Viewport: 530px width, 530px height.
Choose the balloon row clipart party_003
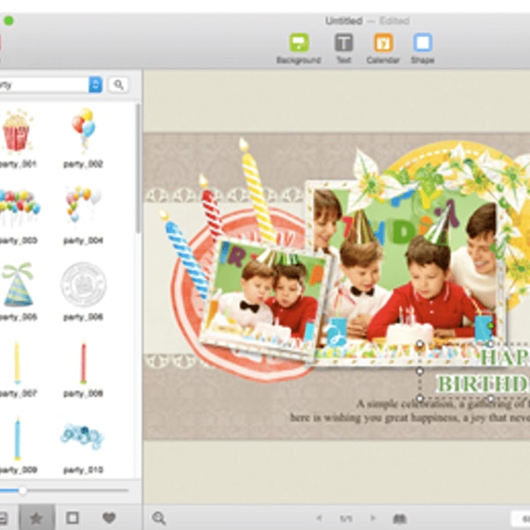(x=19, y=206)
